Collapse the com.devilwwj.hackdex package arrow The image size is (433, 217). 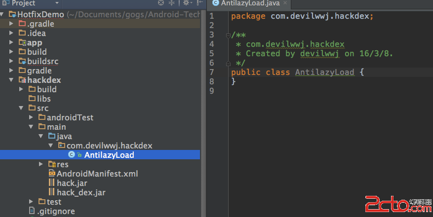click(51, 145)
